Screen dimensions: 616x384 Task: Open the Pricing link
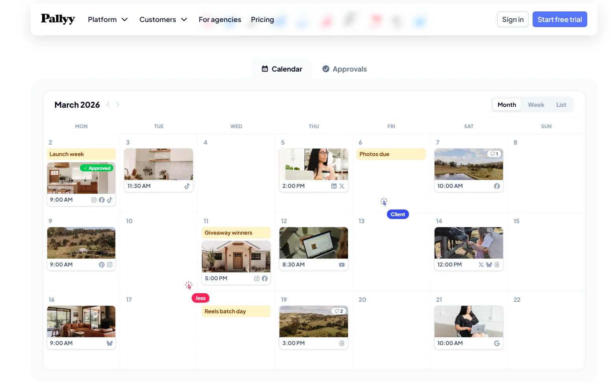tap(262, 19)
